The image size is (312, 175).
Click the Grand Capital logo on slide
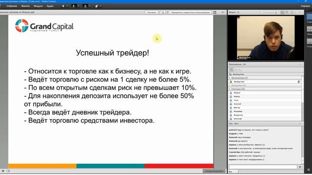(x=44, y=26)
